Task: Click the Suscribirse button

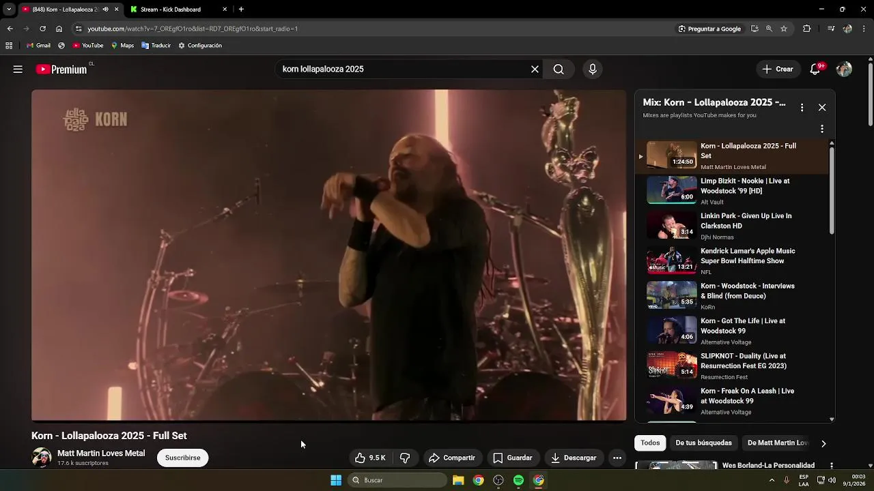Action: (x=183, y=458)
